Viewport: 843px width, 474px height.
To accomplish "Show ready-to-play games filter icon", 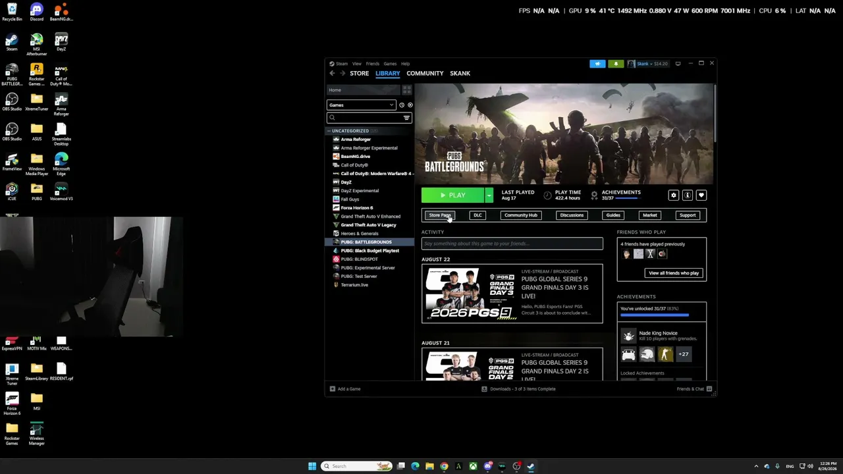I will (x=410, y=105).
